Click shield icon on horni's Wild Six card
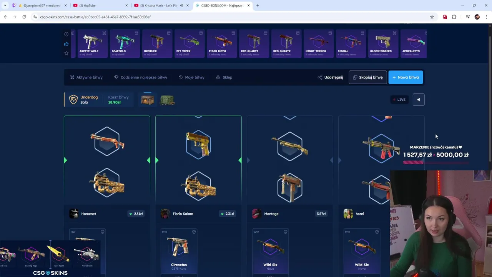This screenshot has height=277, width=492. click(377, 232)
